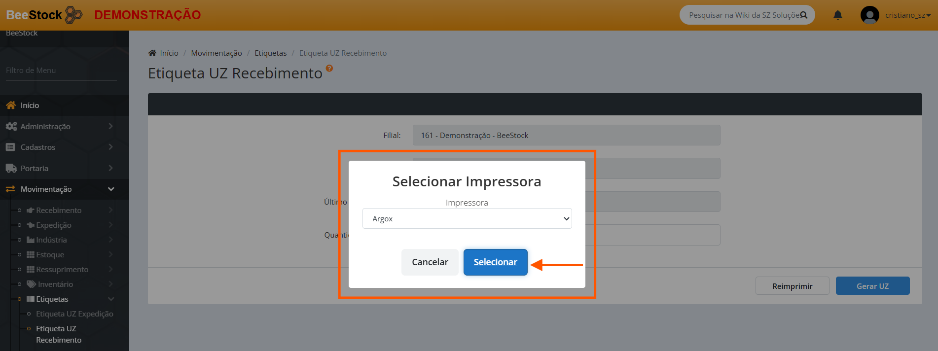Collapse the Etiquetas submenu
The image size is (938, 351).
pyautogui.click(x=111, y=299)
